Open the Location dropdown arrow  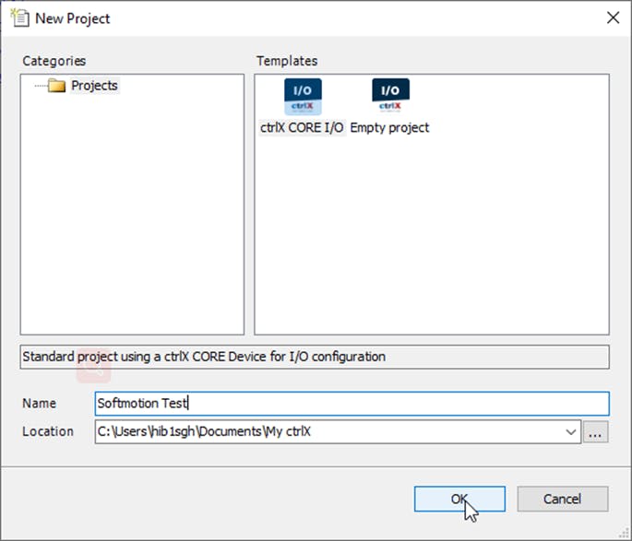[570, 432]
